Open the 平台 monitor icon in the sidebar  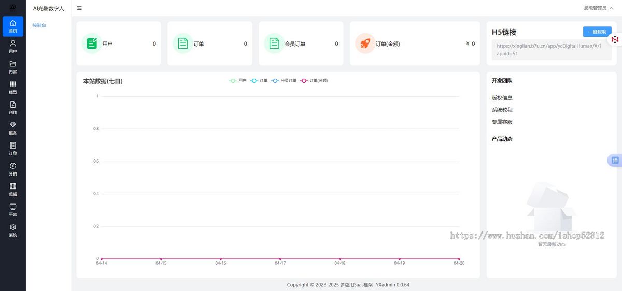[13, 210]
